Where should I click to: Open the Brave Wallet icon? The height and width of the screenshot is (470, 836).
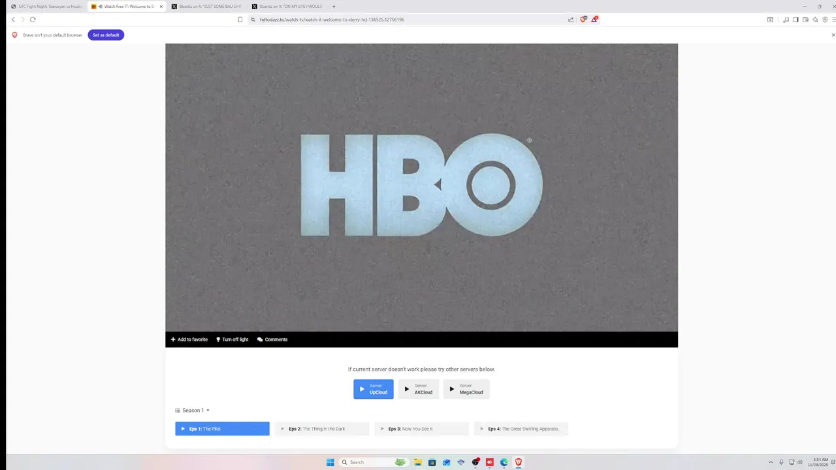point(805,20)
